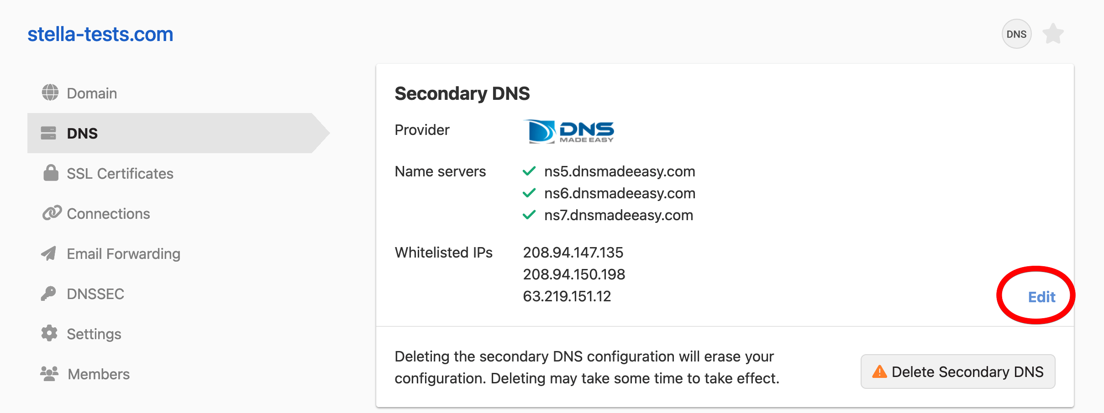Click the round DNS badge
This screenshot has width=1104, height=413.
pyautogui.click(x=1016, y=34)
